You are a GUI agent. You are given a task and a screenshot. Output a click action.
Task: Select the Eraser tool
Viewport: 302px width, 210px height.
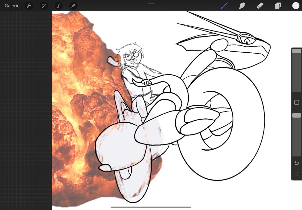click(260, 6)
